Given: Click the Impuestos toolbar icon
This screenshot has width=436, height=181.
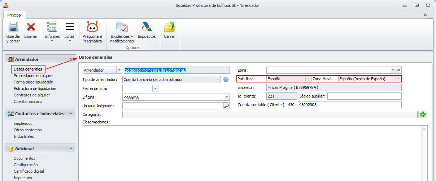Looking at the screenshot, I should click(x=147, y=27).
